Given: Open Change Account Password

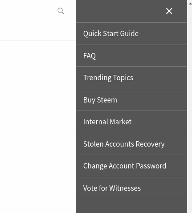Looking at the screenshot, I should tap(131, 166).
